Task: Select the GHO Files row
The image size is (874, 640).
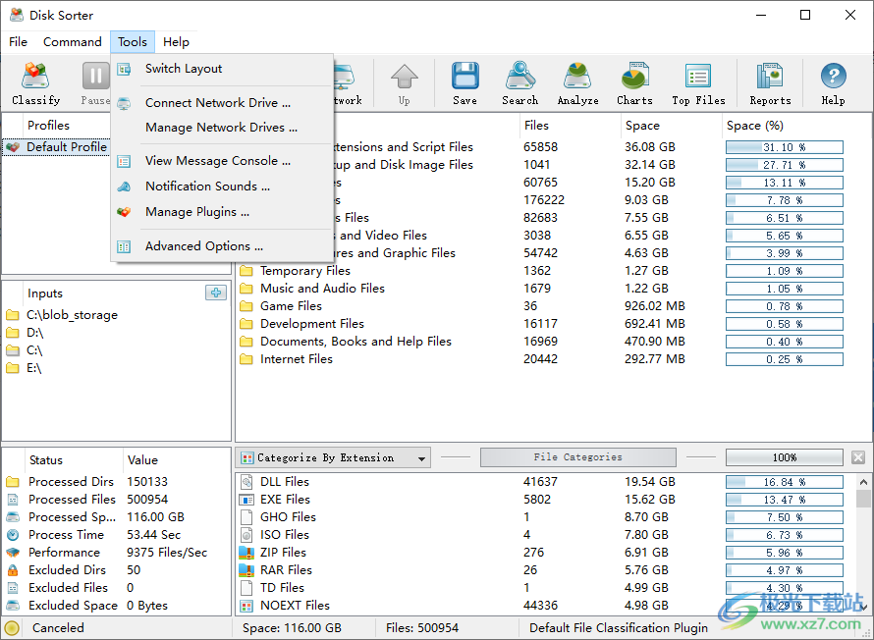Action: (x=546, y=517)
